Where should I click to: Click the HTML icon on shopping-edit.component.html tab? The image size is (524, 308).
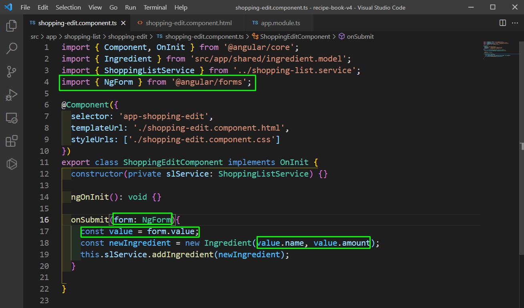pos(140,23)
